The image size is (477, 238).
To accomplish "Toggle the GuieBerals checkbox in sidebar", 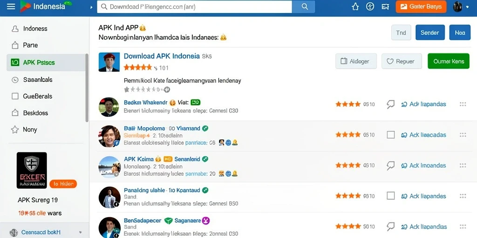I will pyautogui.click(x=15, y=96).
